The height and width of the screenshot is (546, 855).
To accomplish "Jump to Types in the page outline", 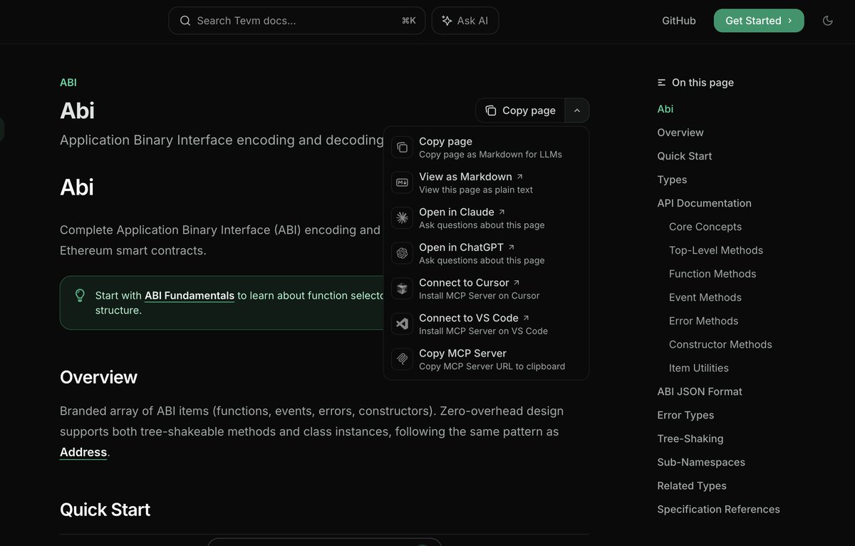I will [672, 180].
